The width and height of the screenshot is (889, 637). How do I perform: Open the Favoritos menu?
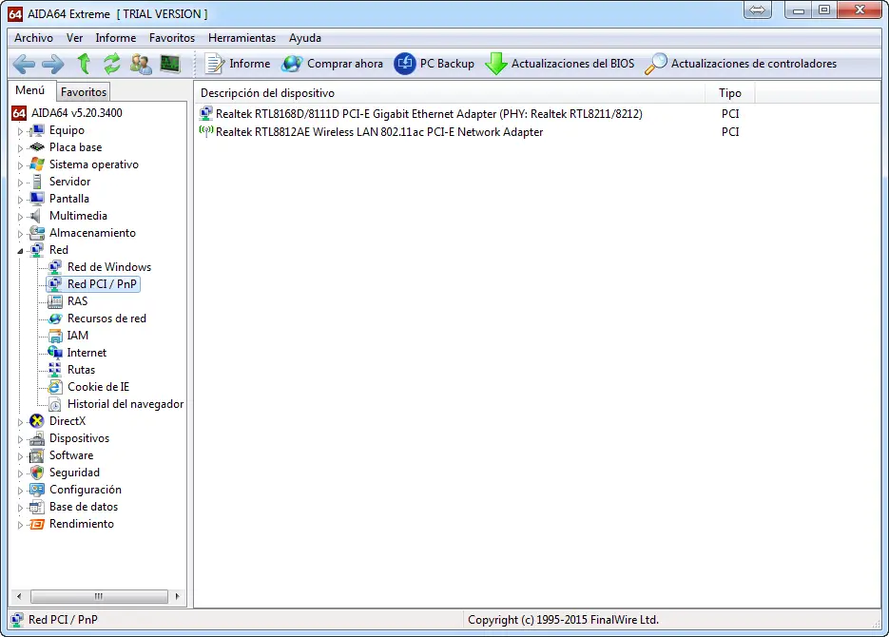coord(172,38)
